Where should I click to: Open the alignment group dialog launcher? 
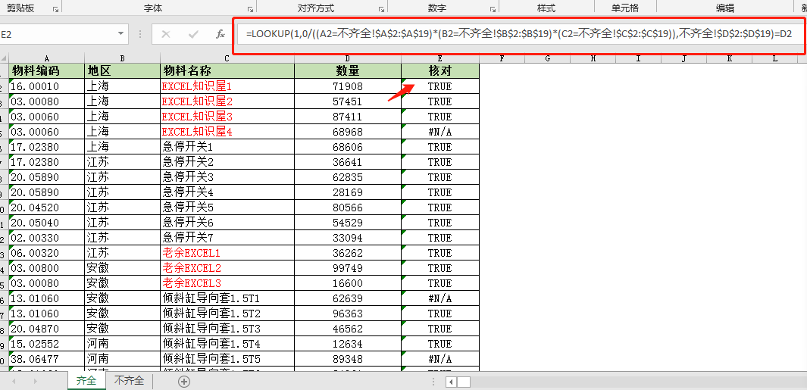tap(381, 9)
